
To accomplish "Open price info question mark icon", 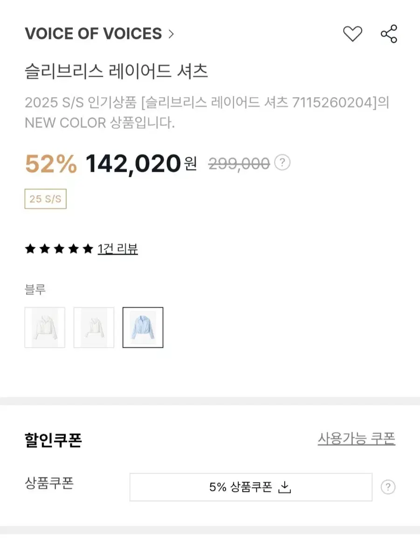I will [x=282, y=163].
